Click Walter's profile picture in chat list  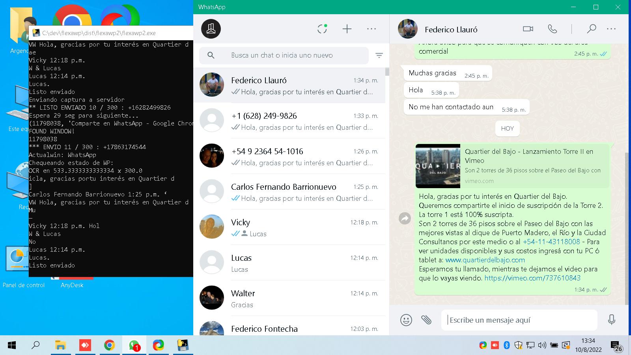click(x=212, y=298)
